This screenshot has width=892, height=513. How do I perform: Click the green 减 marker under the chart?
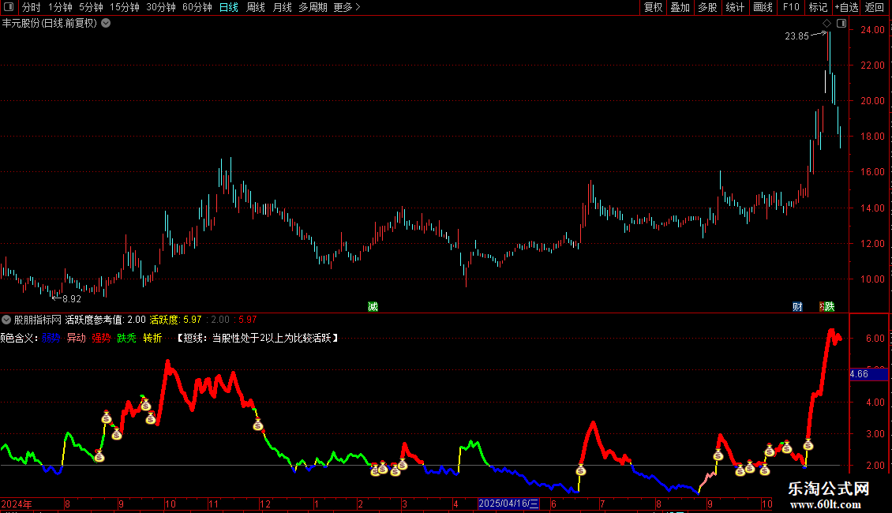[373, 306]
